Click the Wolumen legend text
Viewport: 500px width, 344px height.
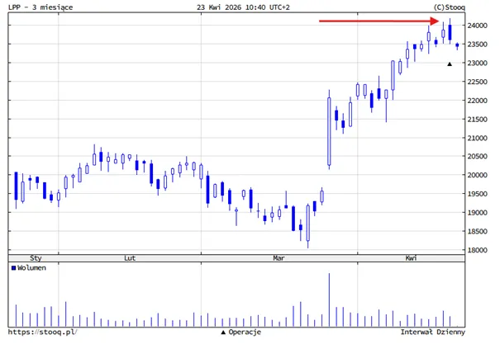[31, 268]
